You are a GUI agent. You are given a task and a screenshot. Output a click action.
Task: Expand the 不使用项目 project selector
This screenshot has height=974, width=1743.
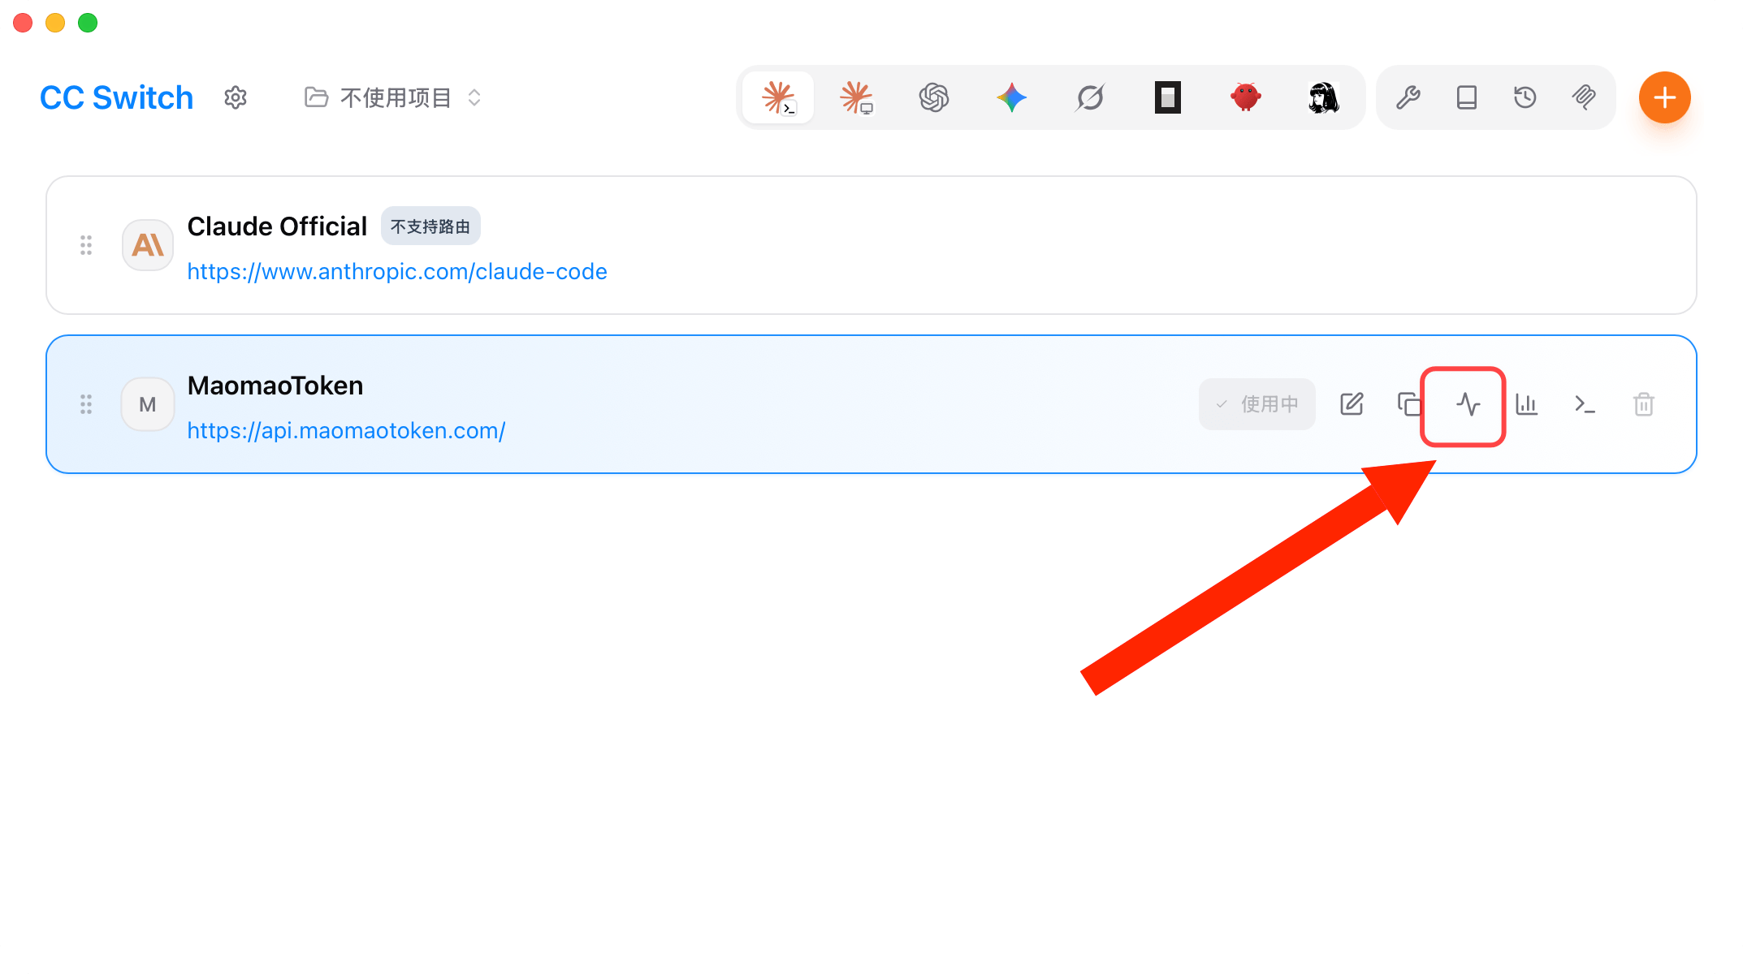coord(394,97)
